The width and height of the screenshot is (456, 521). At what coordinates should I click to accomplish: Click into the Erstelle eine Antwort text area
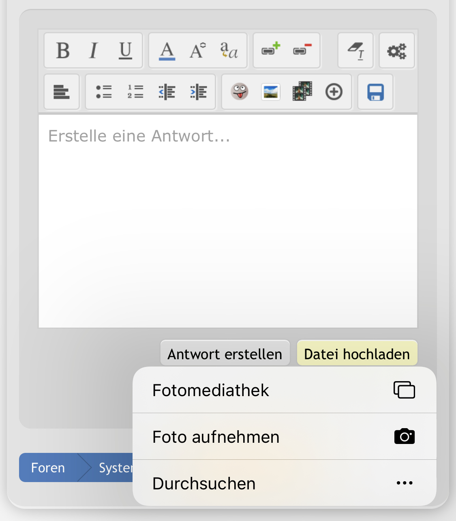click(228, 221)
